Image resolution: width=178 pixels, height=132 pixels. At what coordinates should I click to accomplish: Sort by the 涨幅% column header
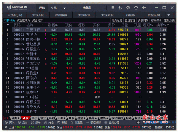click(x=53, y=25)
